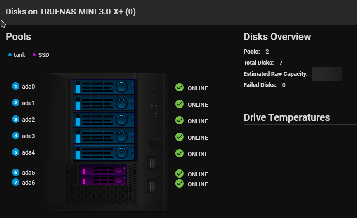The height and width of the screenshot is (218, 357).
Task: Click the Failed Disks value 0
Action: click(x=284, y=85)
